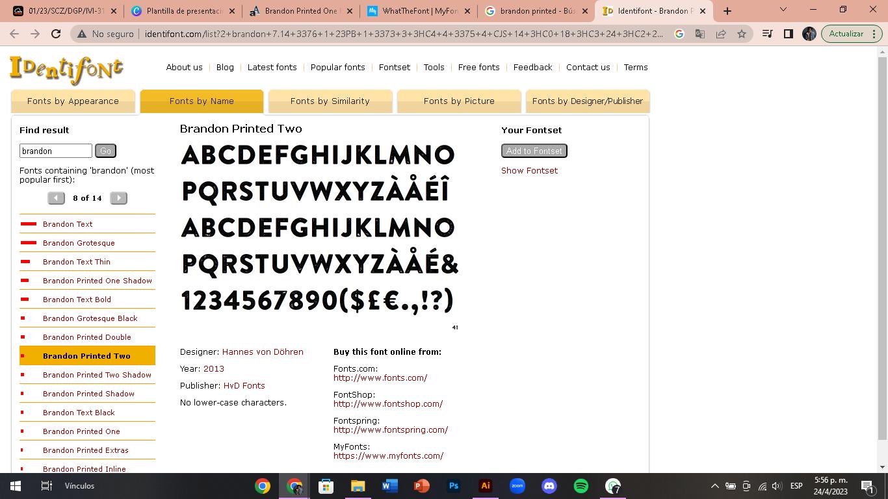The image size is (888, 499).
Task: Open Chrome profile avatar
Action: point(809,34)
